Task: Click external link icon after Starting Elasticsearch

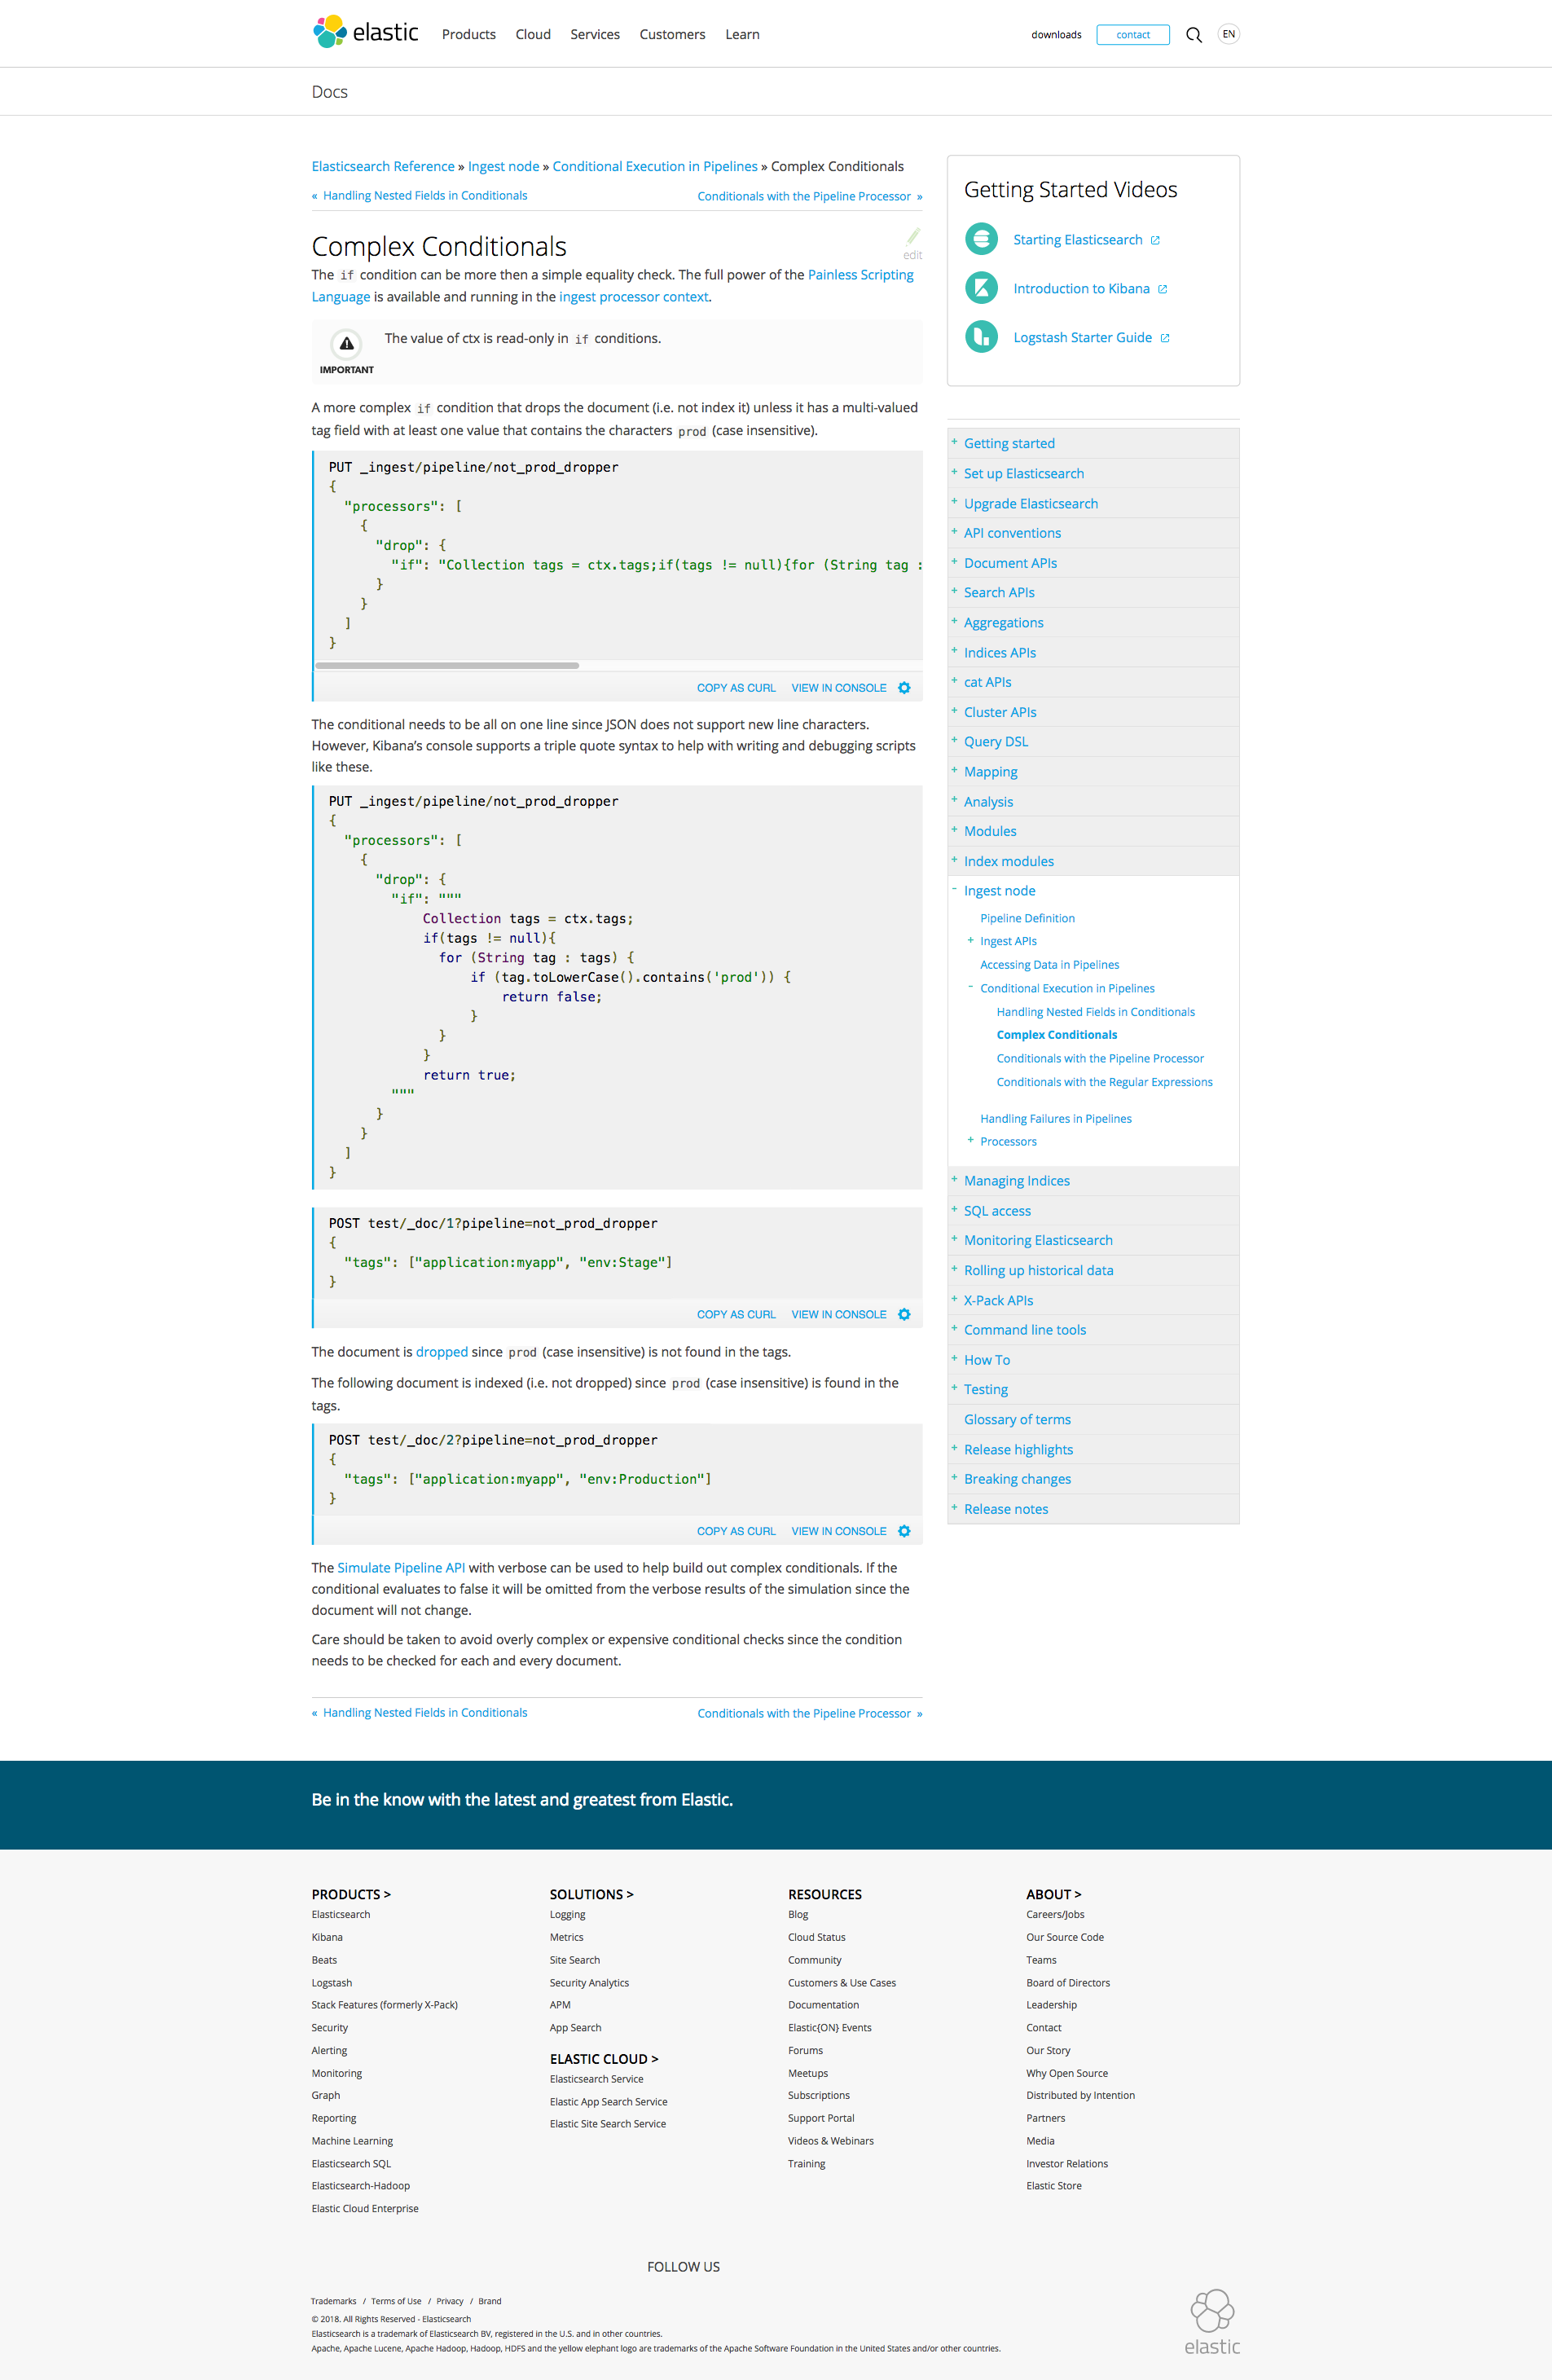Action: pos(1155,240)
